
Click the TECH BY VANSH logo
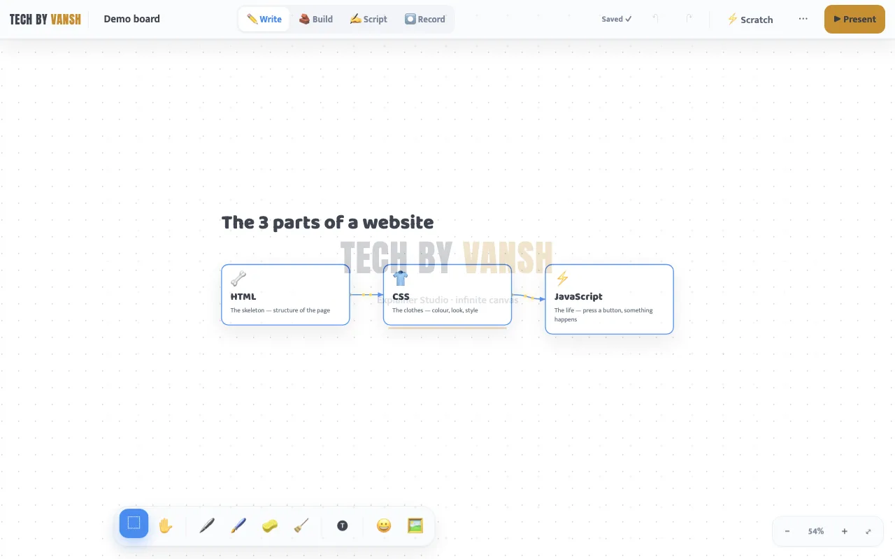coord(45,19)
